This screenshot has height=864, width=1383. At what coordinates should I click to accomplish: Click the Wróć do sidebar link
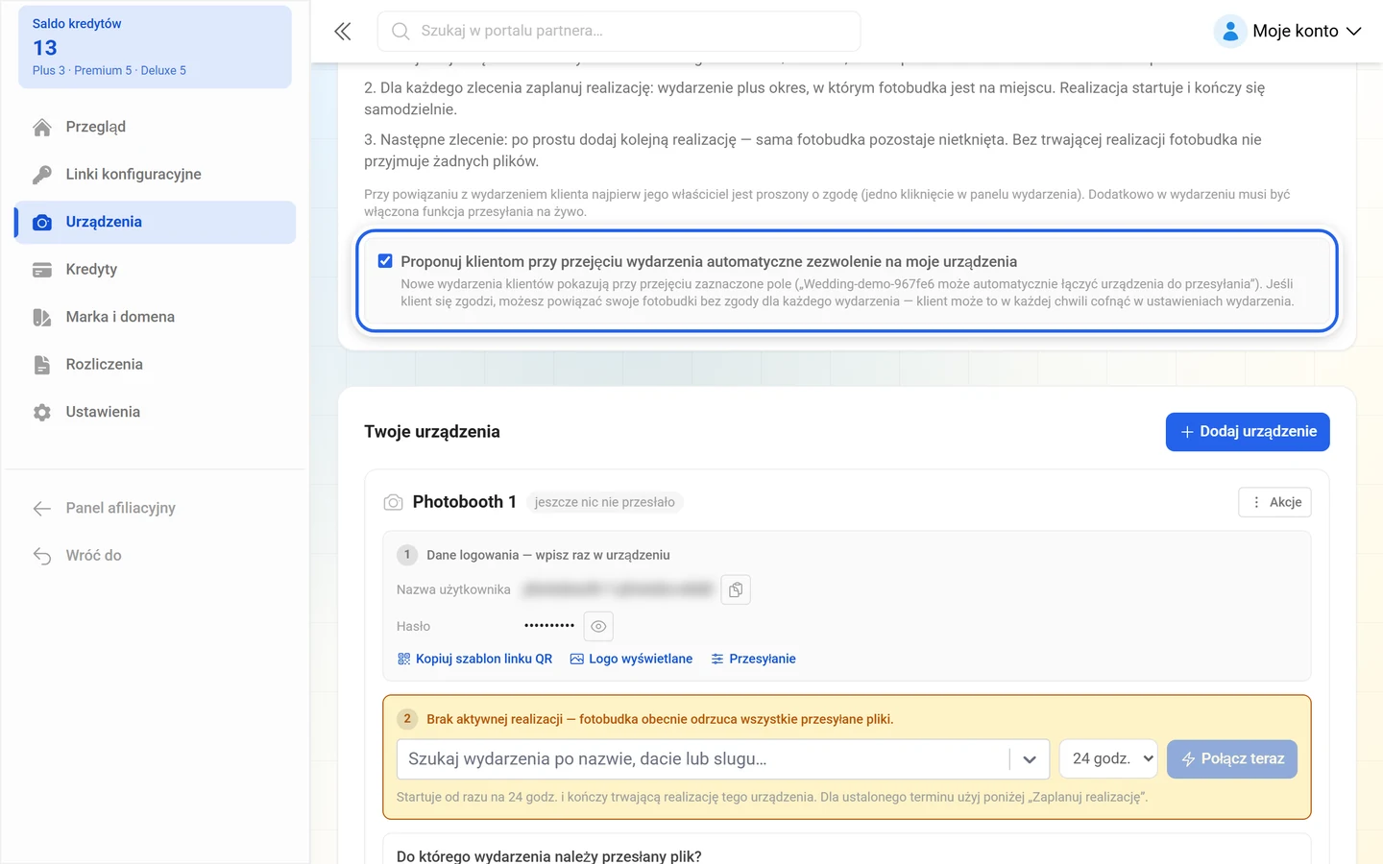coord(156,556)
